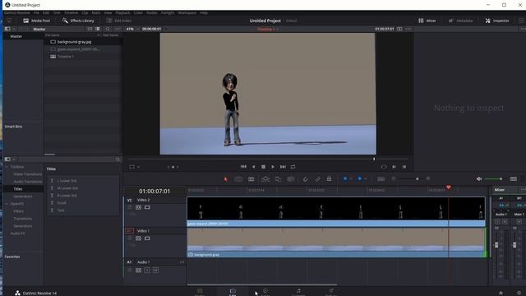Toggle the Position Lock padlock icon
Image resolution: width=526 pixels, height=296 pixels.
[329, 179]
